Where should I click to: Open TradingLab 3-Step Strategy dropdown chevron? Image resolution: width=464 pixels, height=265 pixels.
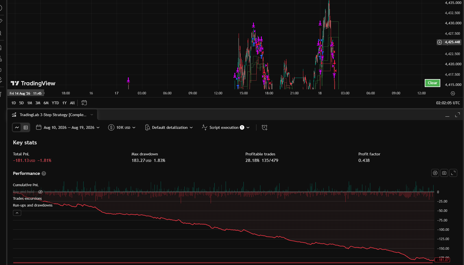click(x=92, y=115)
